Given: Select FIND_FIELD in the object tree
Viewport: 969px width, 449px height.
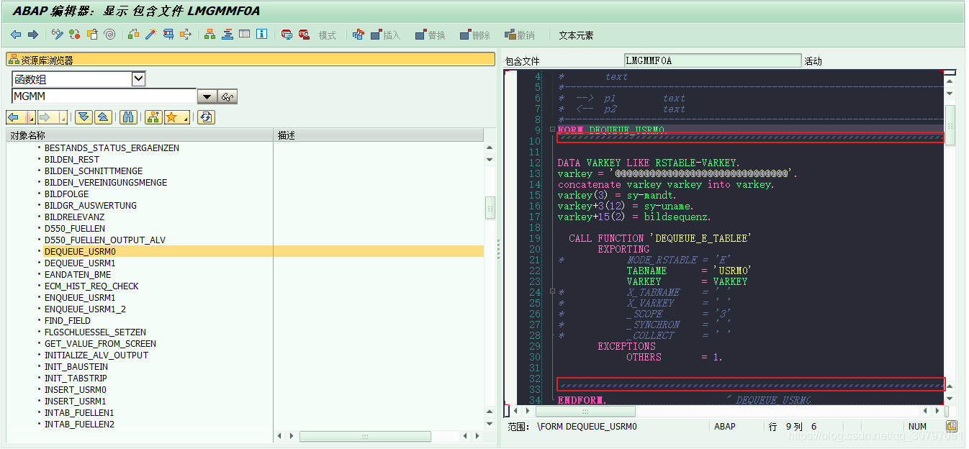Looking at the screenshot, I should pos(68,321).
